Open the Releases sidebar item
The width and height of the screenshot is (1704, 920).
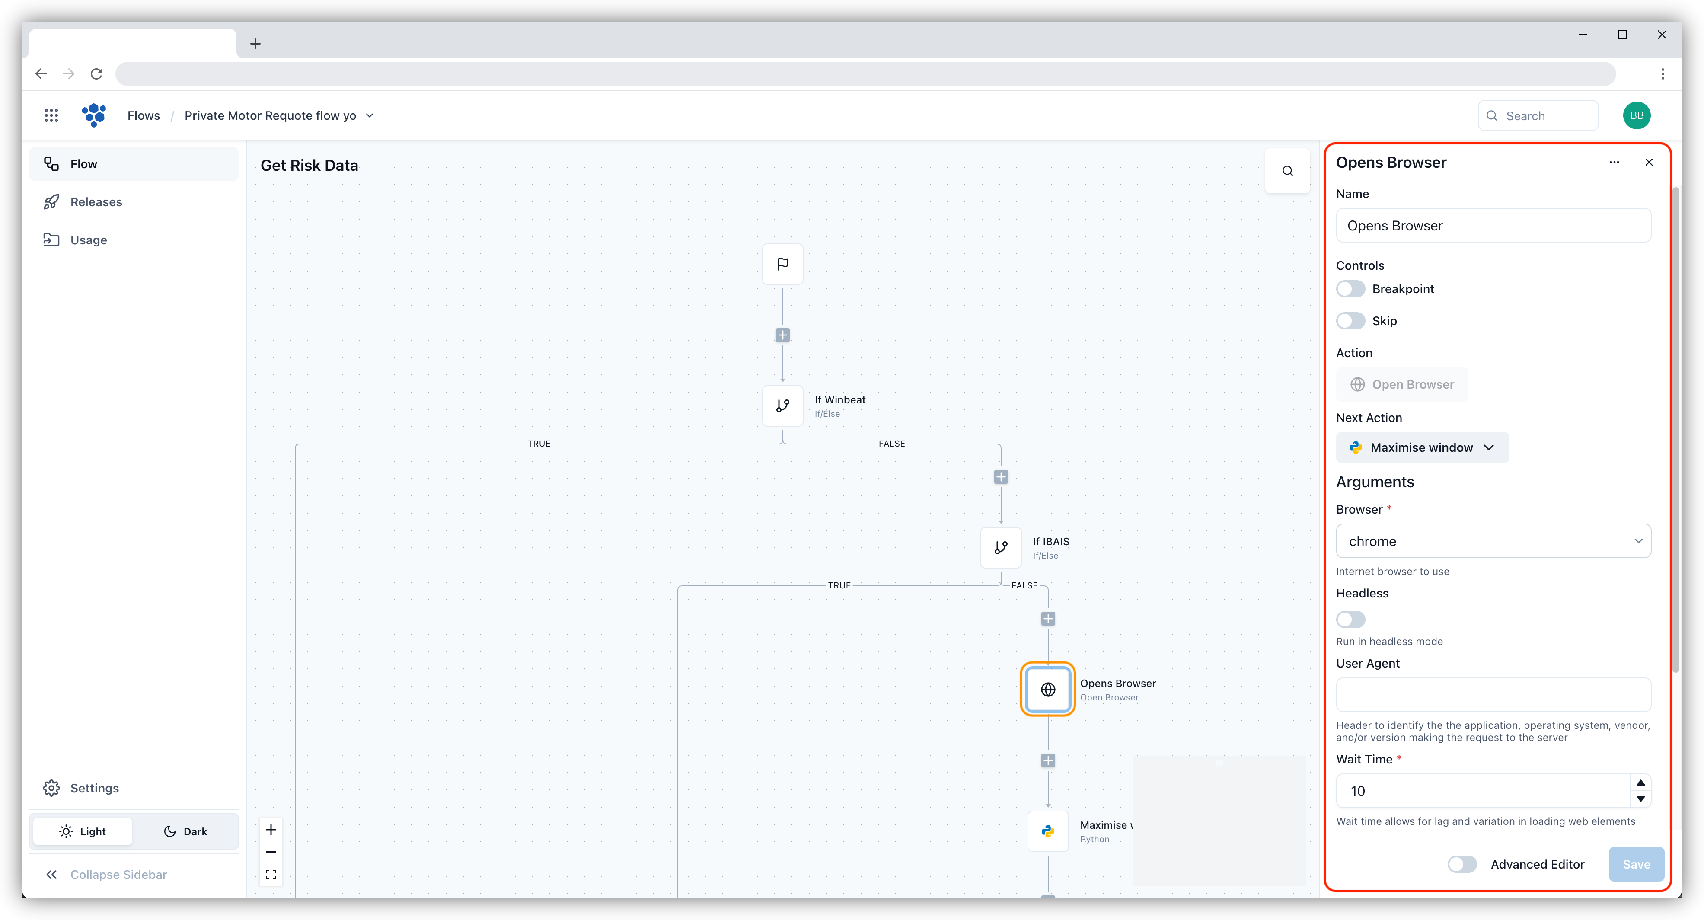point(96,202)
